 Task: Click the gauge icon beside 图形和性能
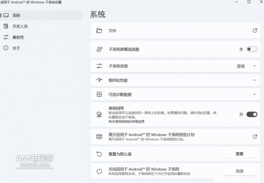99,80
